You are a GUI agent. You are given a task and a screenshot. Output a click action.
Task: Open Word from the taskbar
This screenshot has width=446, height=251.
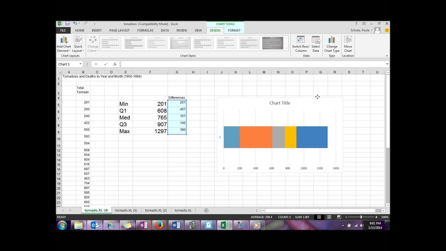(176, 225)
